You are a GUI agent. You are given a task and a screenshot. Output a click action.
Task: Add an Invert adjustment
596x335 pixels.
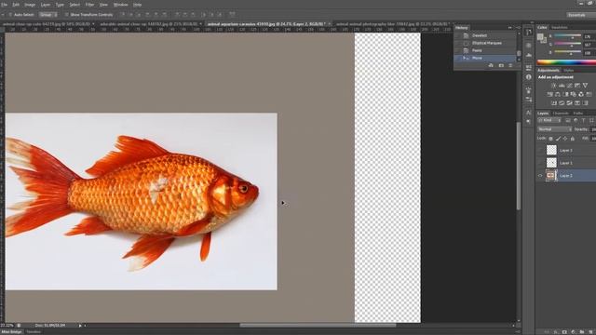click(x=554, y=103)
